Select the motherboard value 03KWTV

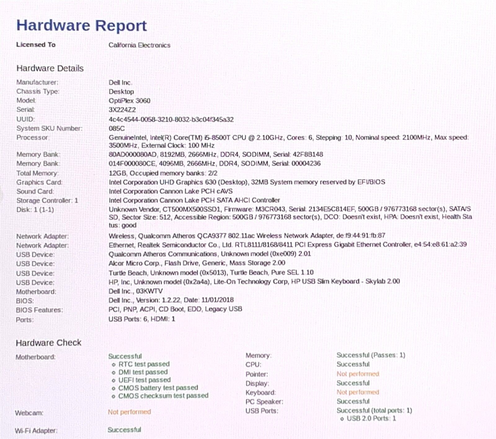(135, 291)
